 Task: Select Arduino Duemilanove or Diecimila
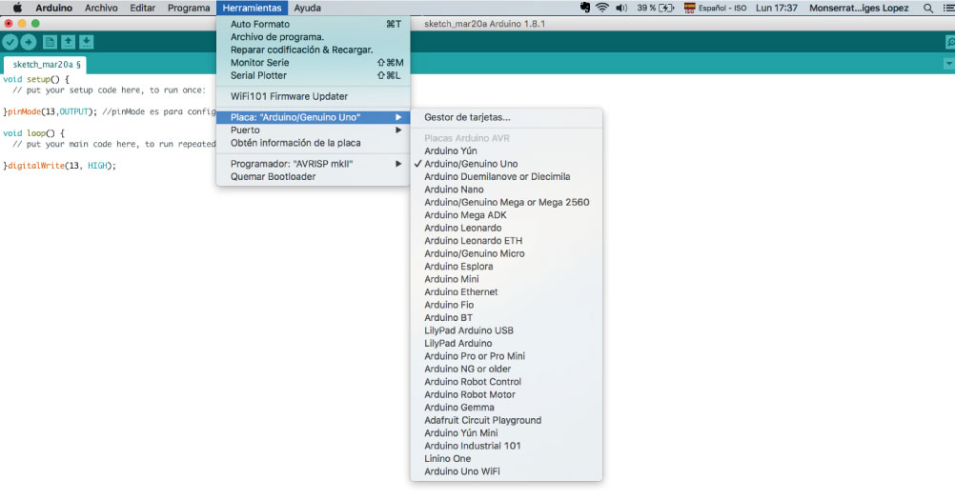(x=506, y=176)
